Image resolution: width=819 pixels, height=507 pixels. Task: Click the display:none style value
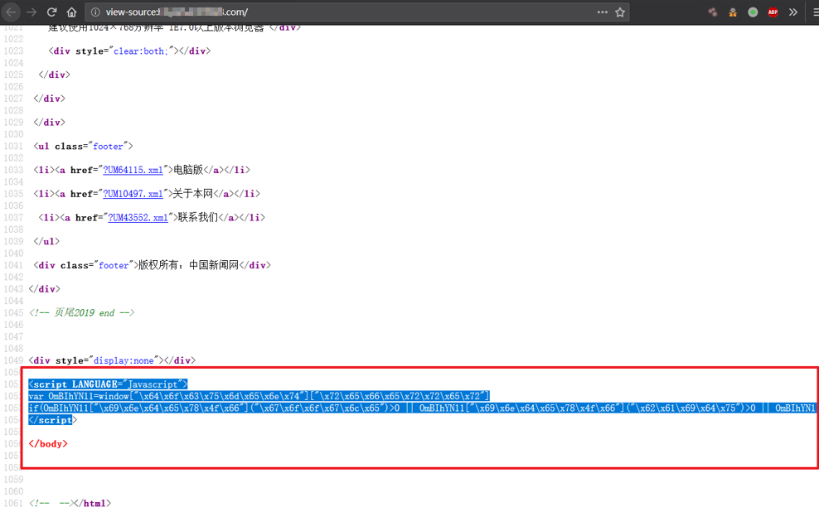pos(124,361)
